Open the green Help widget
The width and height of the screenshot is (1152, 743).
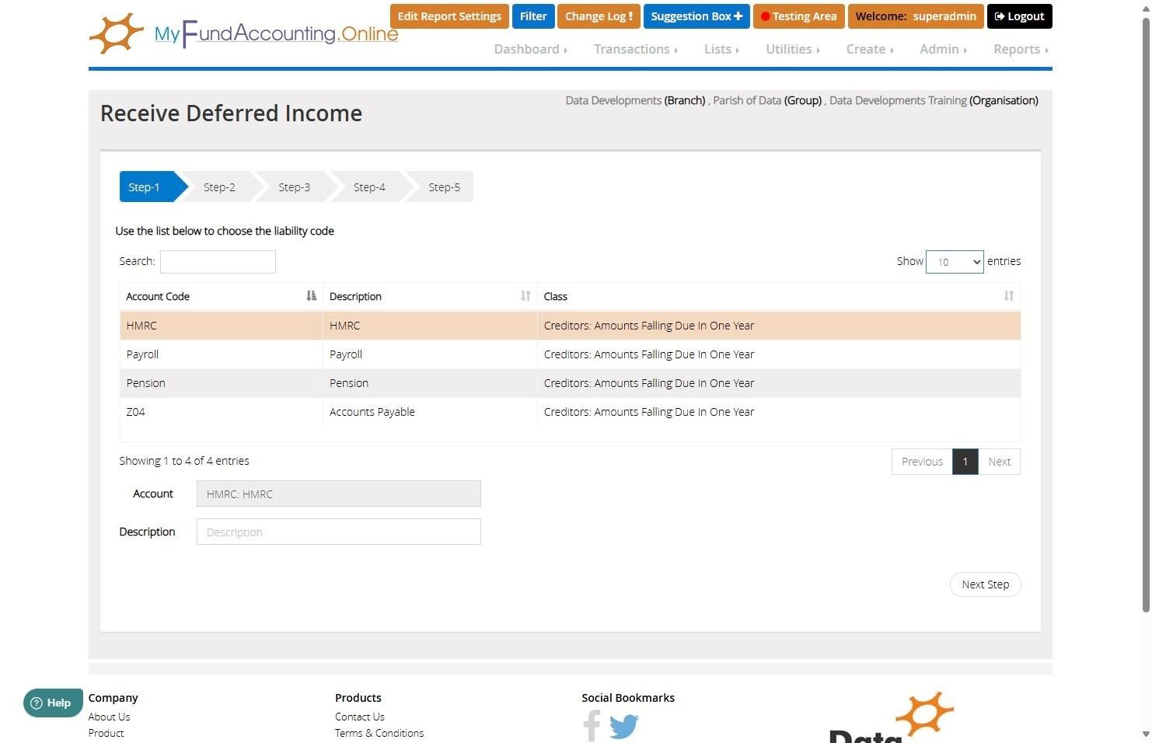point(53,703)
